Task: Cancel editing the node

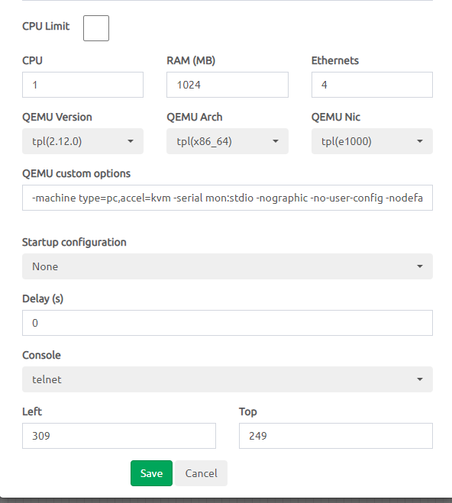Action: pos(201,473)
